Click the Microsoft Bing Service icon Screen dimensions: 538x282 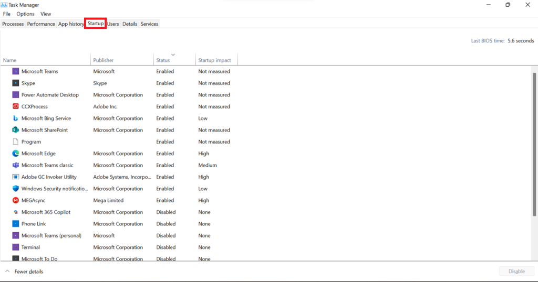coord(15,118)
